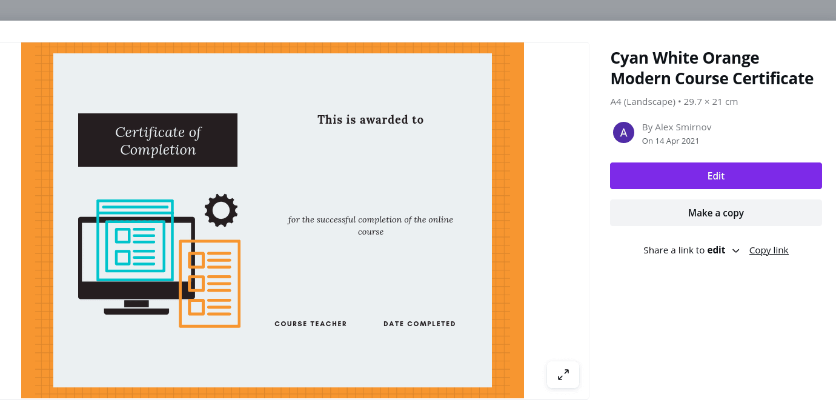Expand the share link permission chevron
The height and width of the screenshot is (408, 836).
735,250
